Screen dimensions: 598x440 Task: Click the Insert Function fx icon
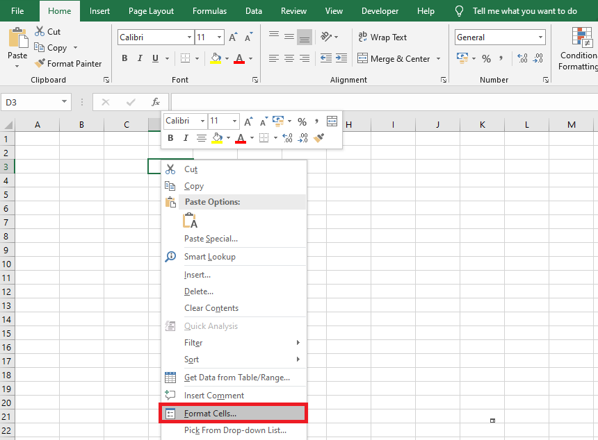coord(156,102)
